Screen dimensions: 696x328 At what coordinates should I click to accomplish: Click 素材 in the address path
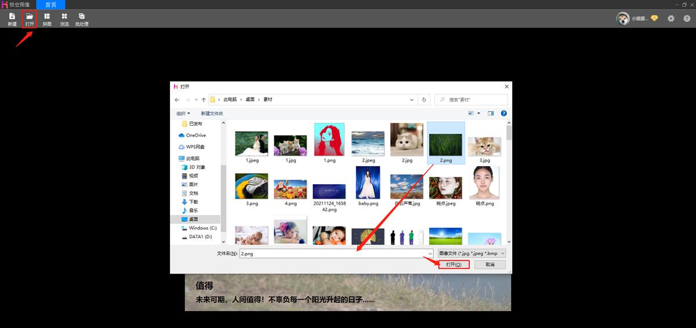[x=267, y=100]
